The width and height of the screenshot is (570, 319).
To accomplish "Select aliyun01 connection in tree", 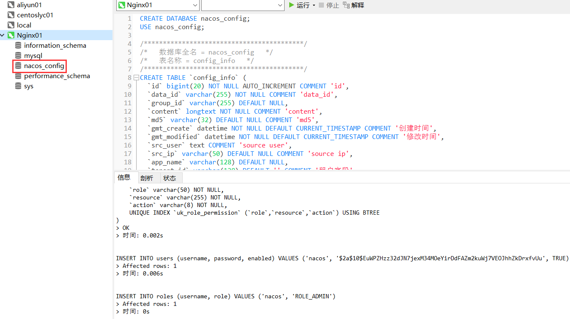I will coord(29,5).
